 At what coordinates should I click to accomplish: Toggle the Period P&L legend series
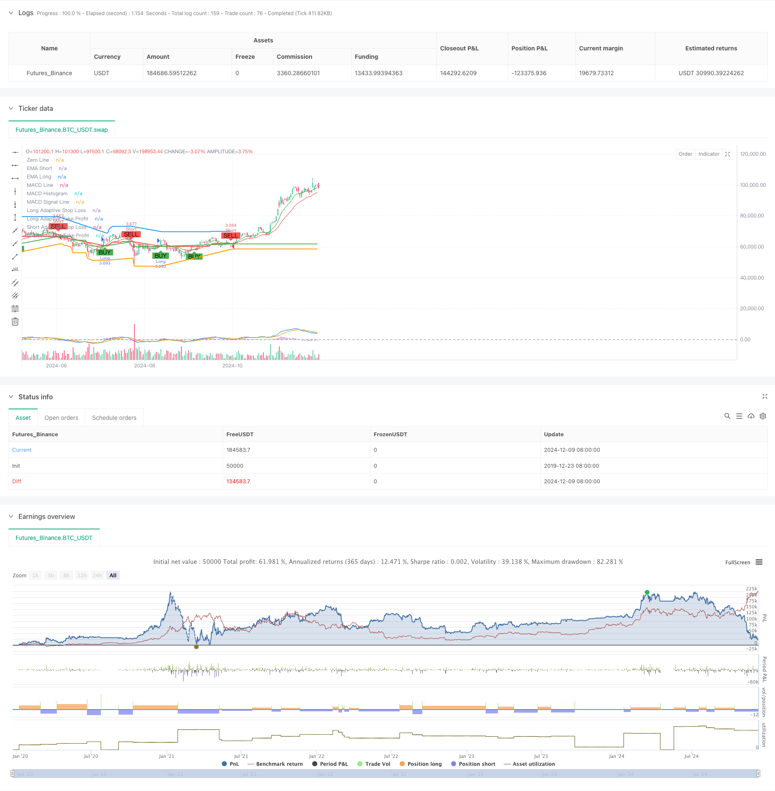[x=330, y=764]
